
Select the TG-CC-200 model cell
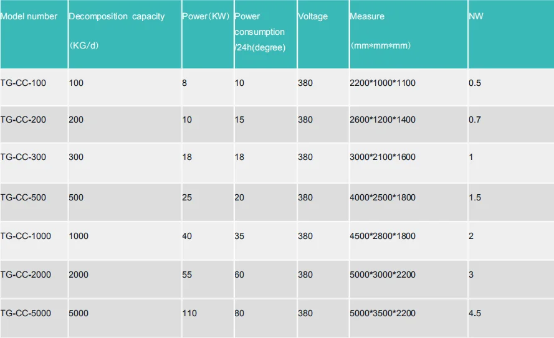point(23,120)
